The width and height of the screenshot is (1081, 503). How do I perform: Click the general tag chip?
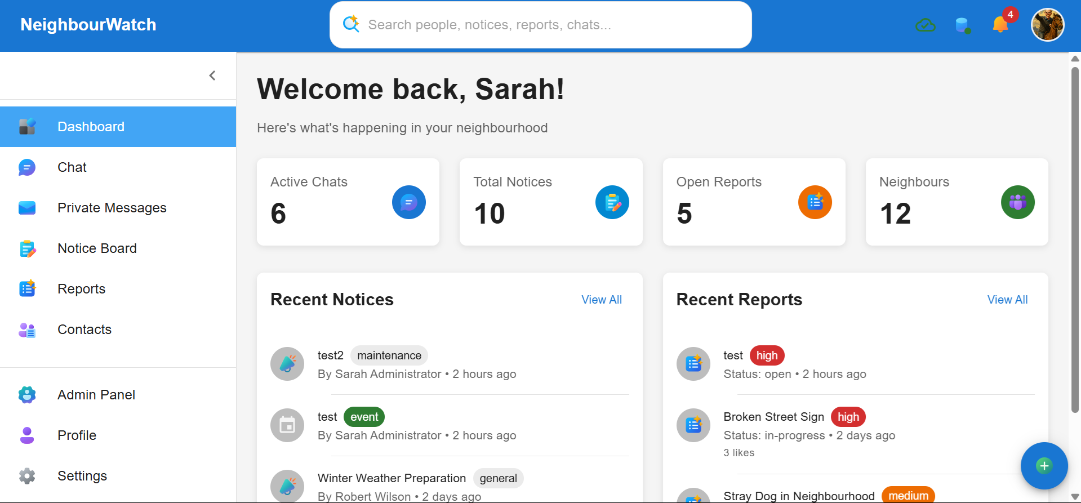point(498,478)
